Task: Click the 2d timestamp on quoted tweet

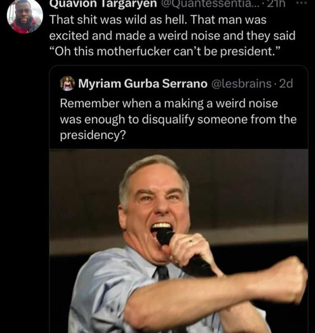Action: [286, 84]
